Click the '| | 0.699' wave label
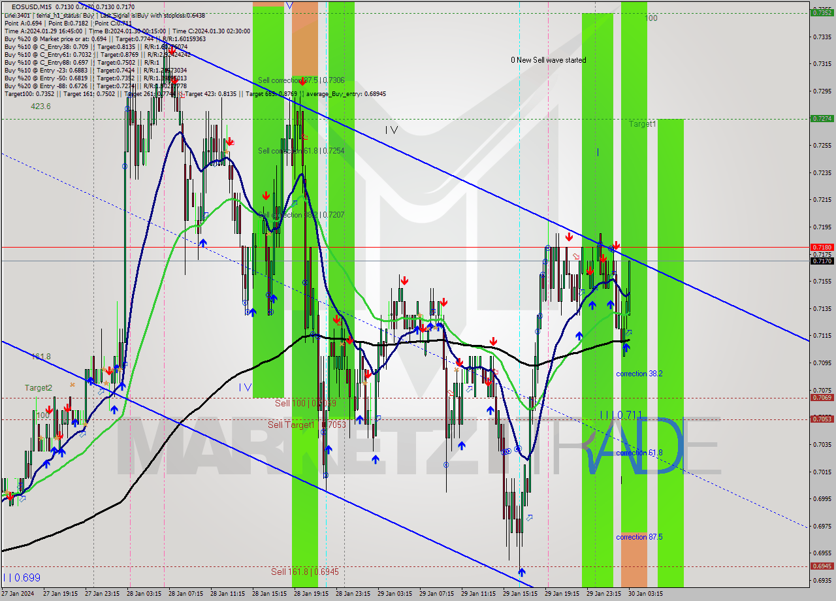Viewport: 836px width, 601px height. (22, 577)
